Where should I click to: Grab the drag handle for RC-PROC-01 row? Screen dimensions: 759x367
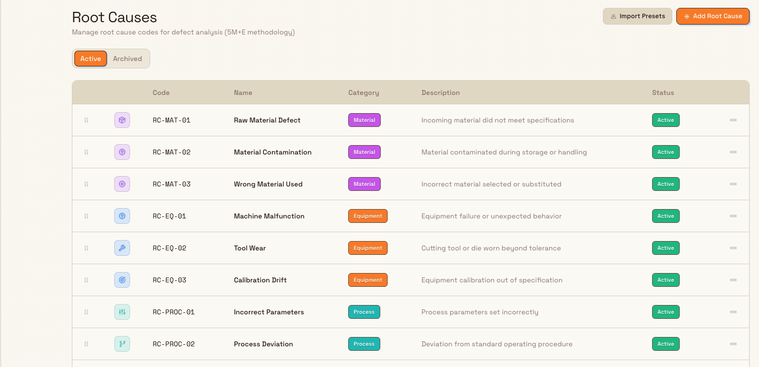(x=86, y=312)
